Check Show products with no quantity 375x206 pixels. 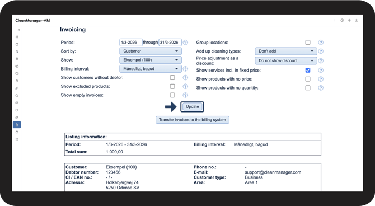pos(308,88)
